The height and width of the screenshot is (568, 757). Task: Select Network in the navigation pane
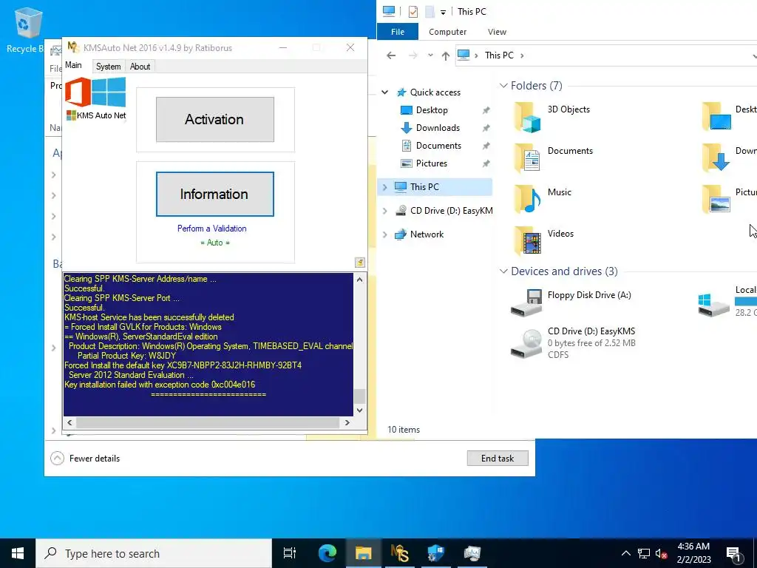click(x=427, y=234)
